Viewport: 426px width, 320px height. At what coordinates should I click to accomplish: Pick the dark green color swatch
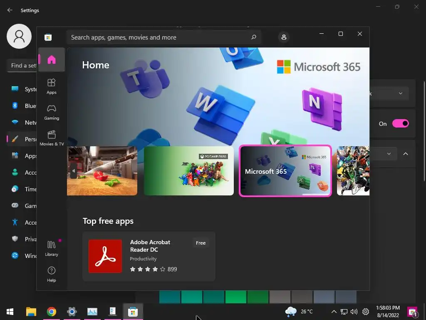pyautogui.click(x=258, y=297)
